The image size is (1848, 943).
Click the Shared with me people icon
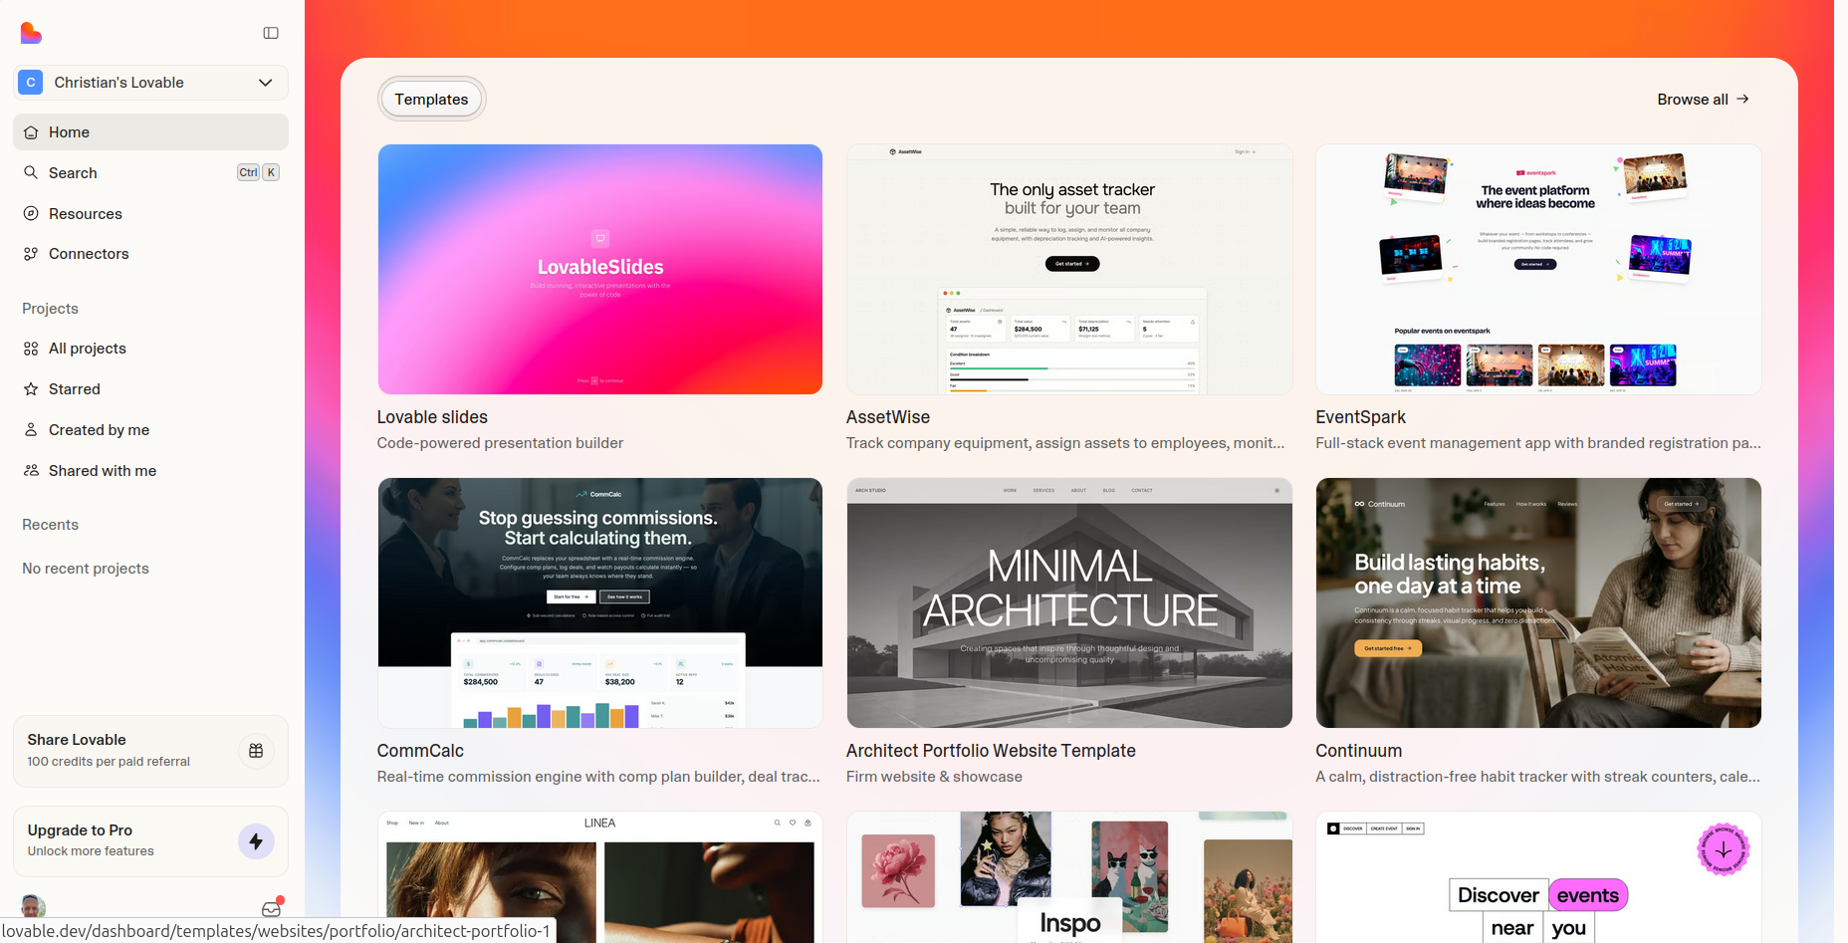click(x=31, y=470)
